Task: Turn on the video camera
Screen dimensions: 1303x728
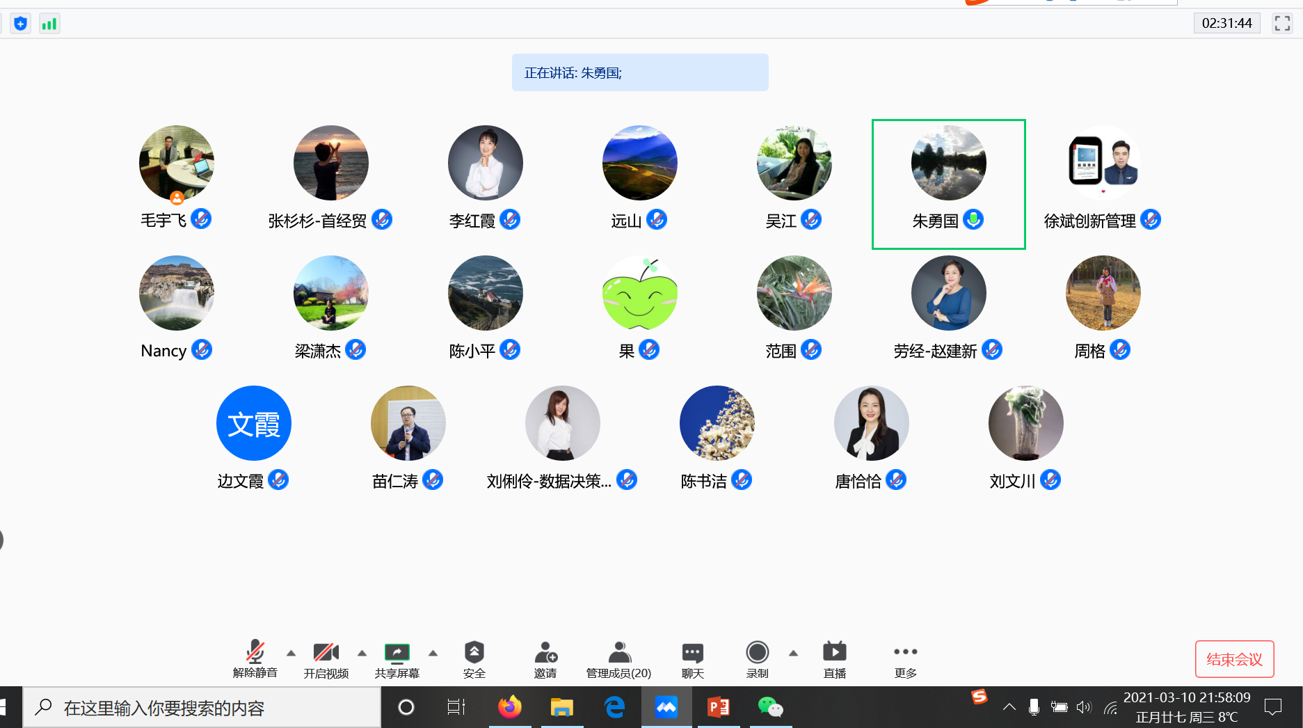Action: click(x=326, y=659)
